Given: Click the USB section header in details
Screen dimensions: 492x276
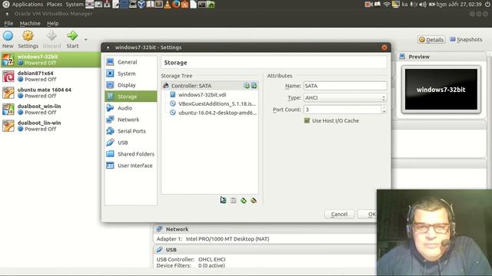Looking at the screenshot, I should (264, 249).
